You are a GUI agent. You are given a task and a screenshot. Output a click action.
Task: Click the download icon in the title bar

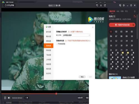click(x=101, y=5)
